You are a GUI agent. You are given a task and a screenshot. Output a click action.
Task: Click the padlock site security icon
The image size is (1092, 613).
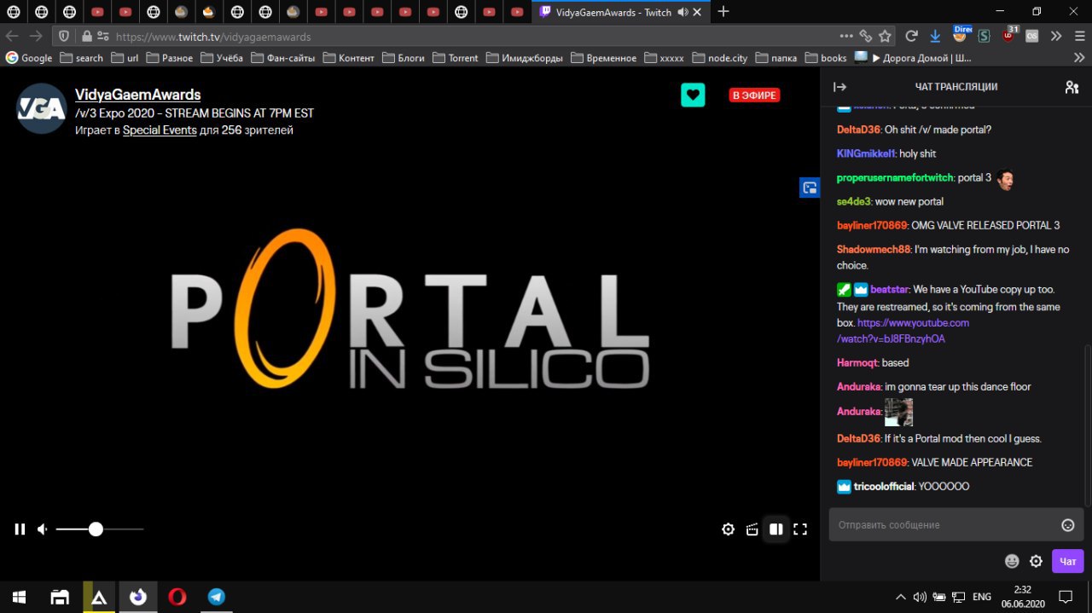(86, 37)
